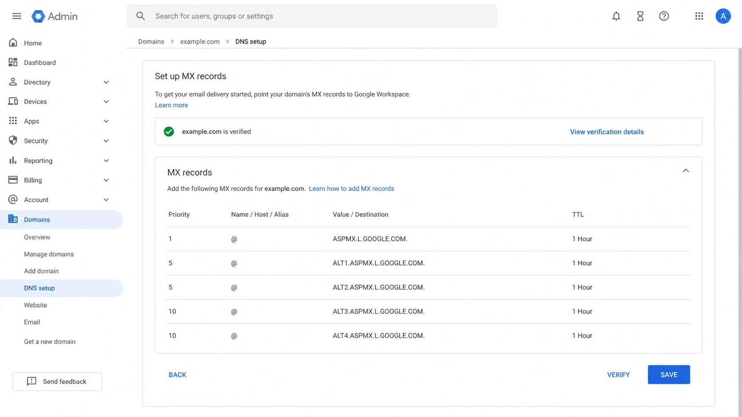Click the SAVE button
This screenshot has height=417, width=742.
pyautogui.click(x=669, y=374)
